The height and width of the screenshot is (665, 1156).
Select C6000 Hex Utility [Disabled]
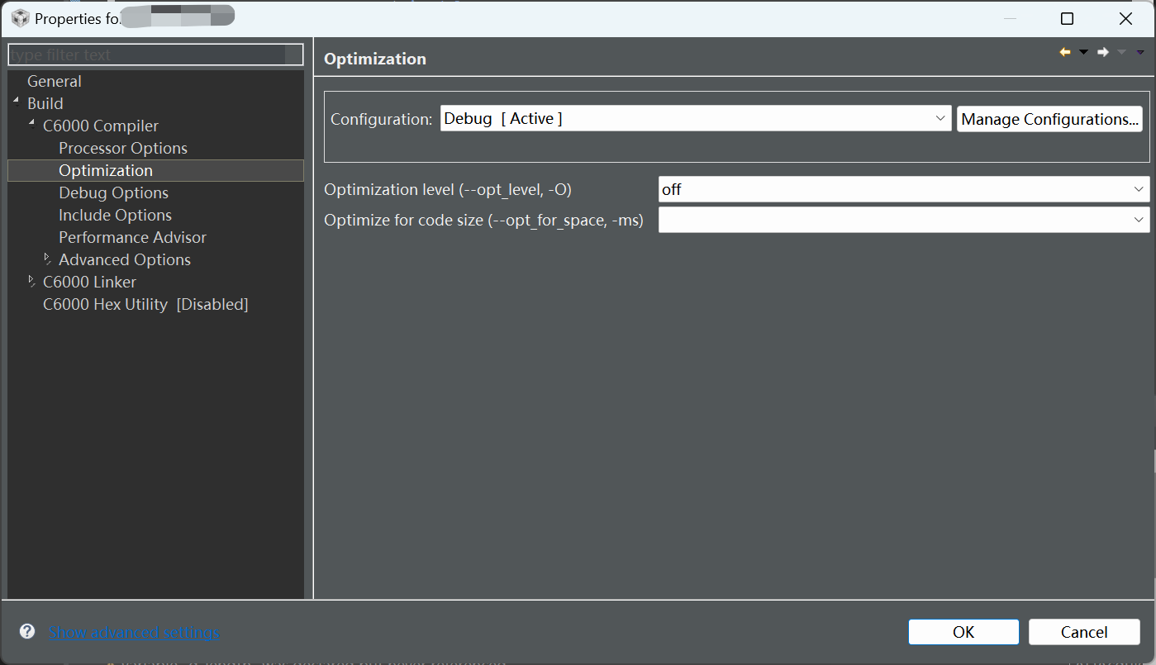click(145, 304)
